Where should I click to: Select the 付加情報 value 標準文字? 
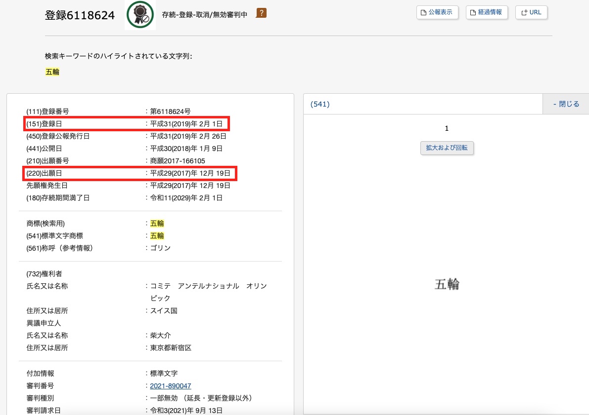coord(164,374)
